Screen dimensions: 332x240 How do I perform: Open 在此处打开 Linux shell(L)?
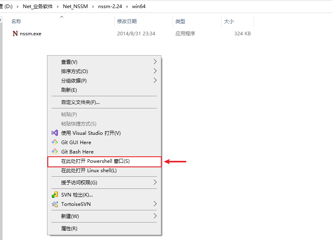pyautogui.click(x=104, y=171)
